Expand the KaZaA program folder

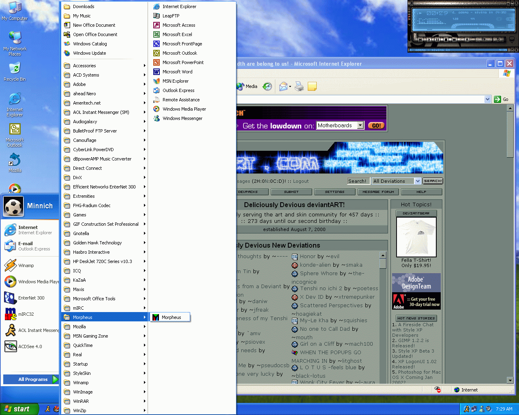coord(104,280)
